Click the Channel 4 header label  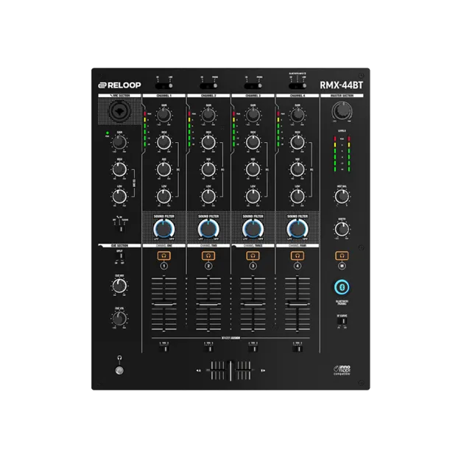tap(298, 96)
